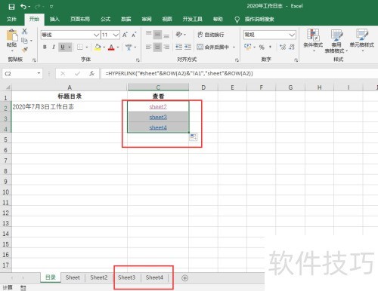Screen dimensions: 378x291
Task: Switch to 插入 Insert tab
Action: tap(54, 19)
